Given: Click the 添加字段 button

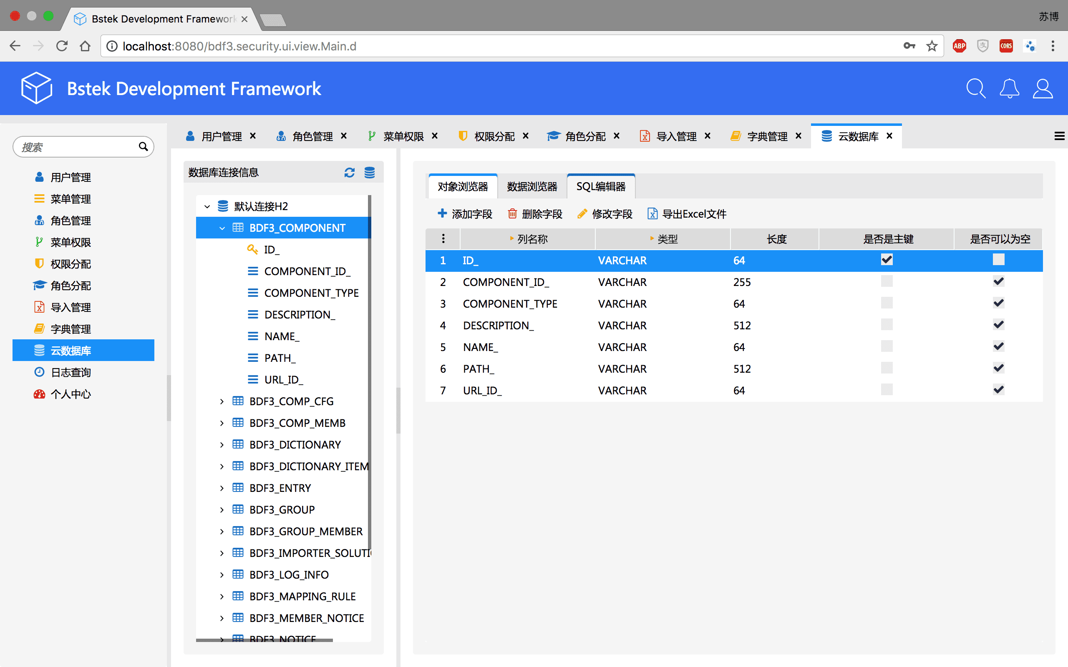Looking at the screenshot, I should (465, 214).
